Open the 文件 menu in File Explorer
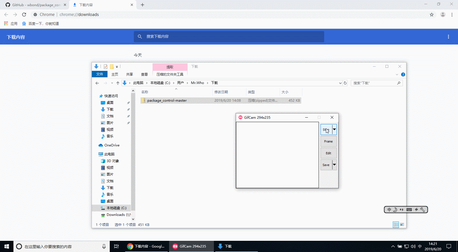The width and height of the screenshot is (458, 252). (x=100, y=74)
